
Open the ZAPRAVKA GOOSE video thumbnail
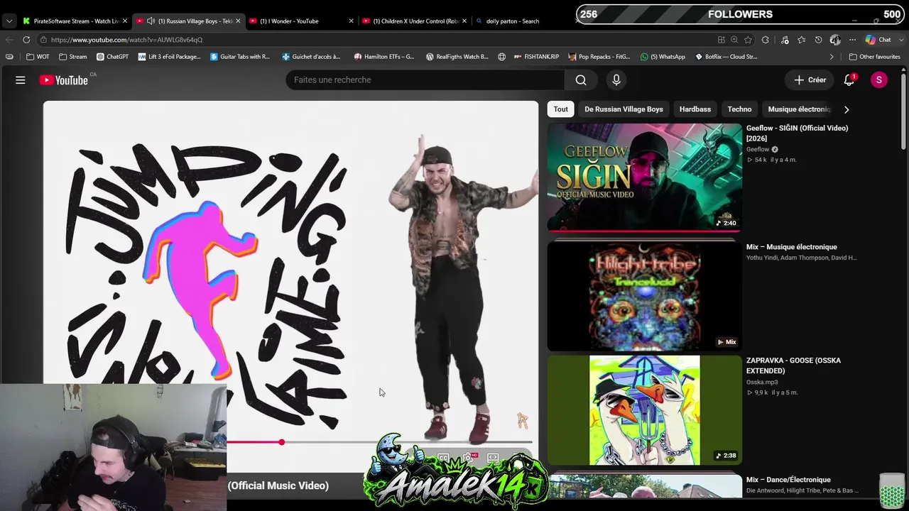645,410
